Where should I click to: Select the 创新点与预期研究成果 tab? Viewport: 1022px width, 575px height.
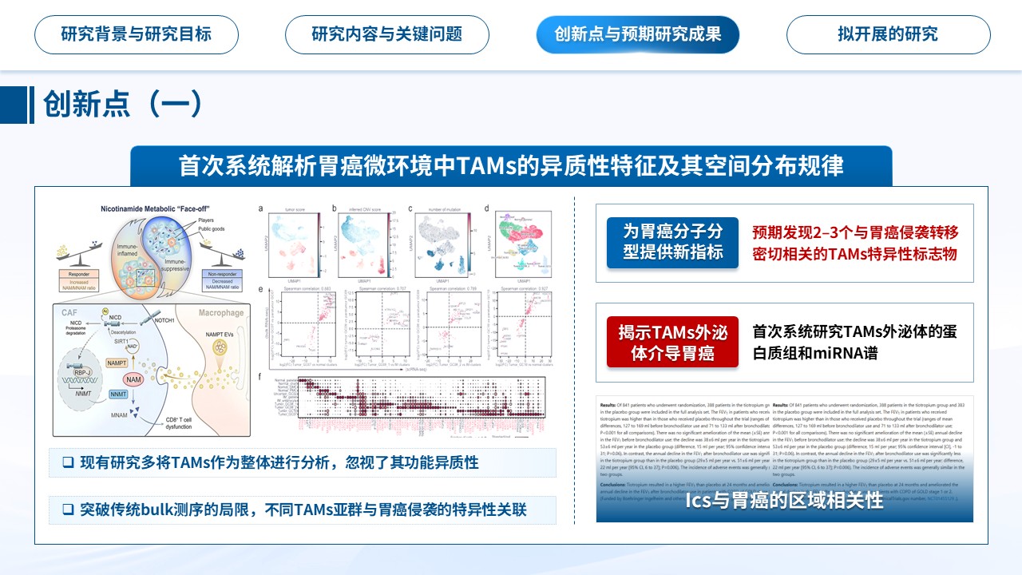(x=638, y=34)
